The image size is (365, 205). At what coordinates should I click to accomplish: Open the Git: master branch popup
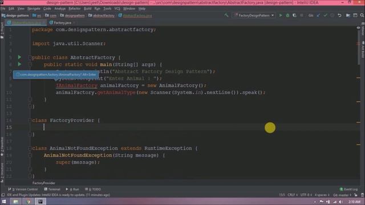(342, 195)
